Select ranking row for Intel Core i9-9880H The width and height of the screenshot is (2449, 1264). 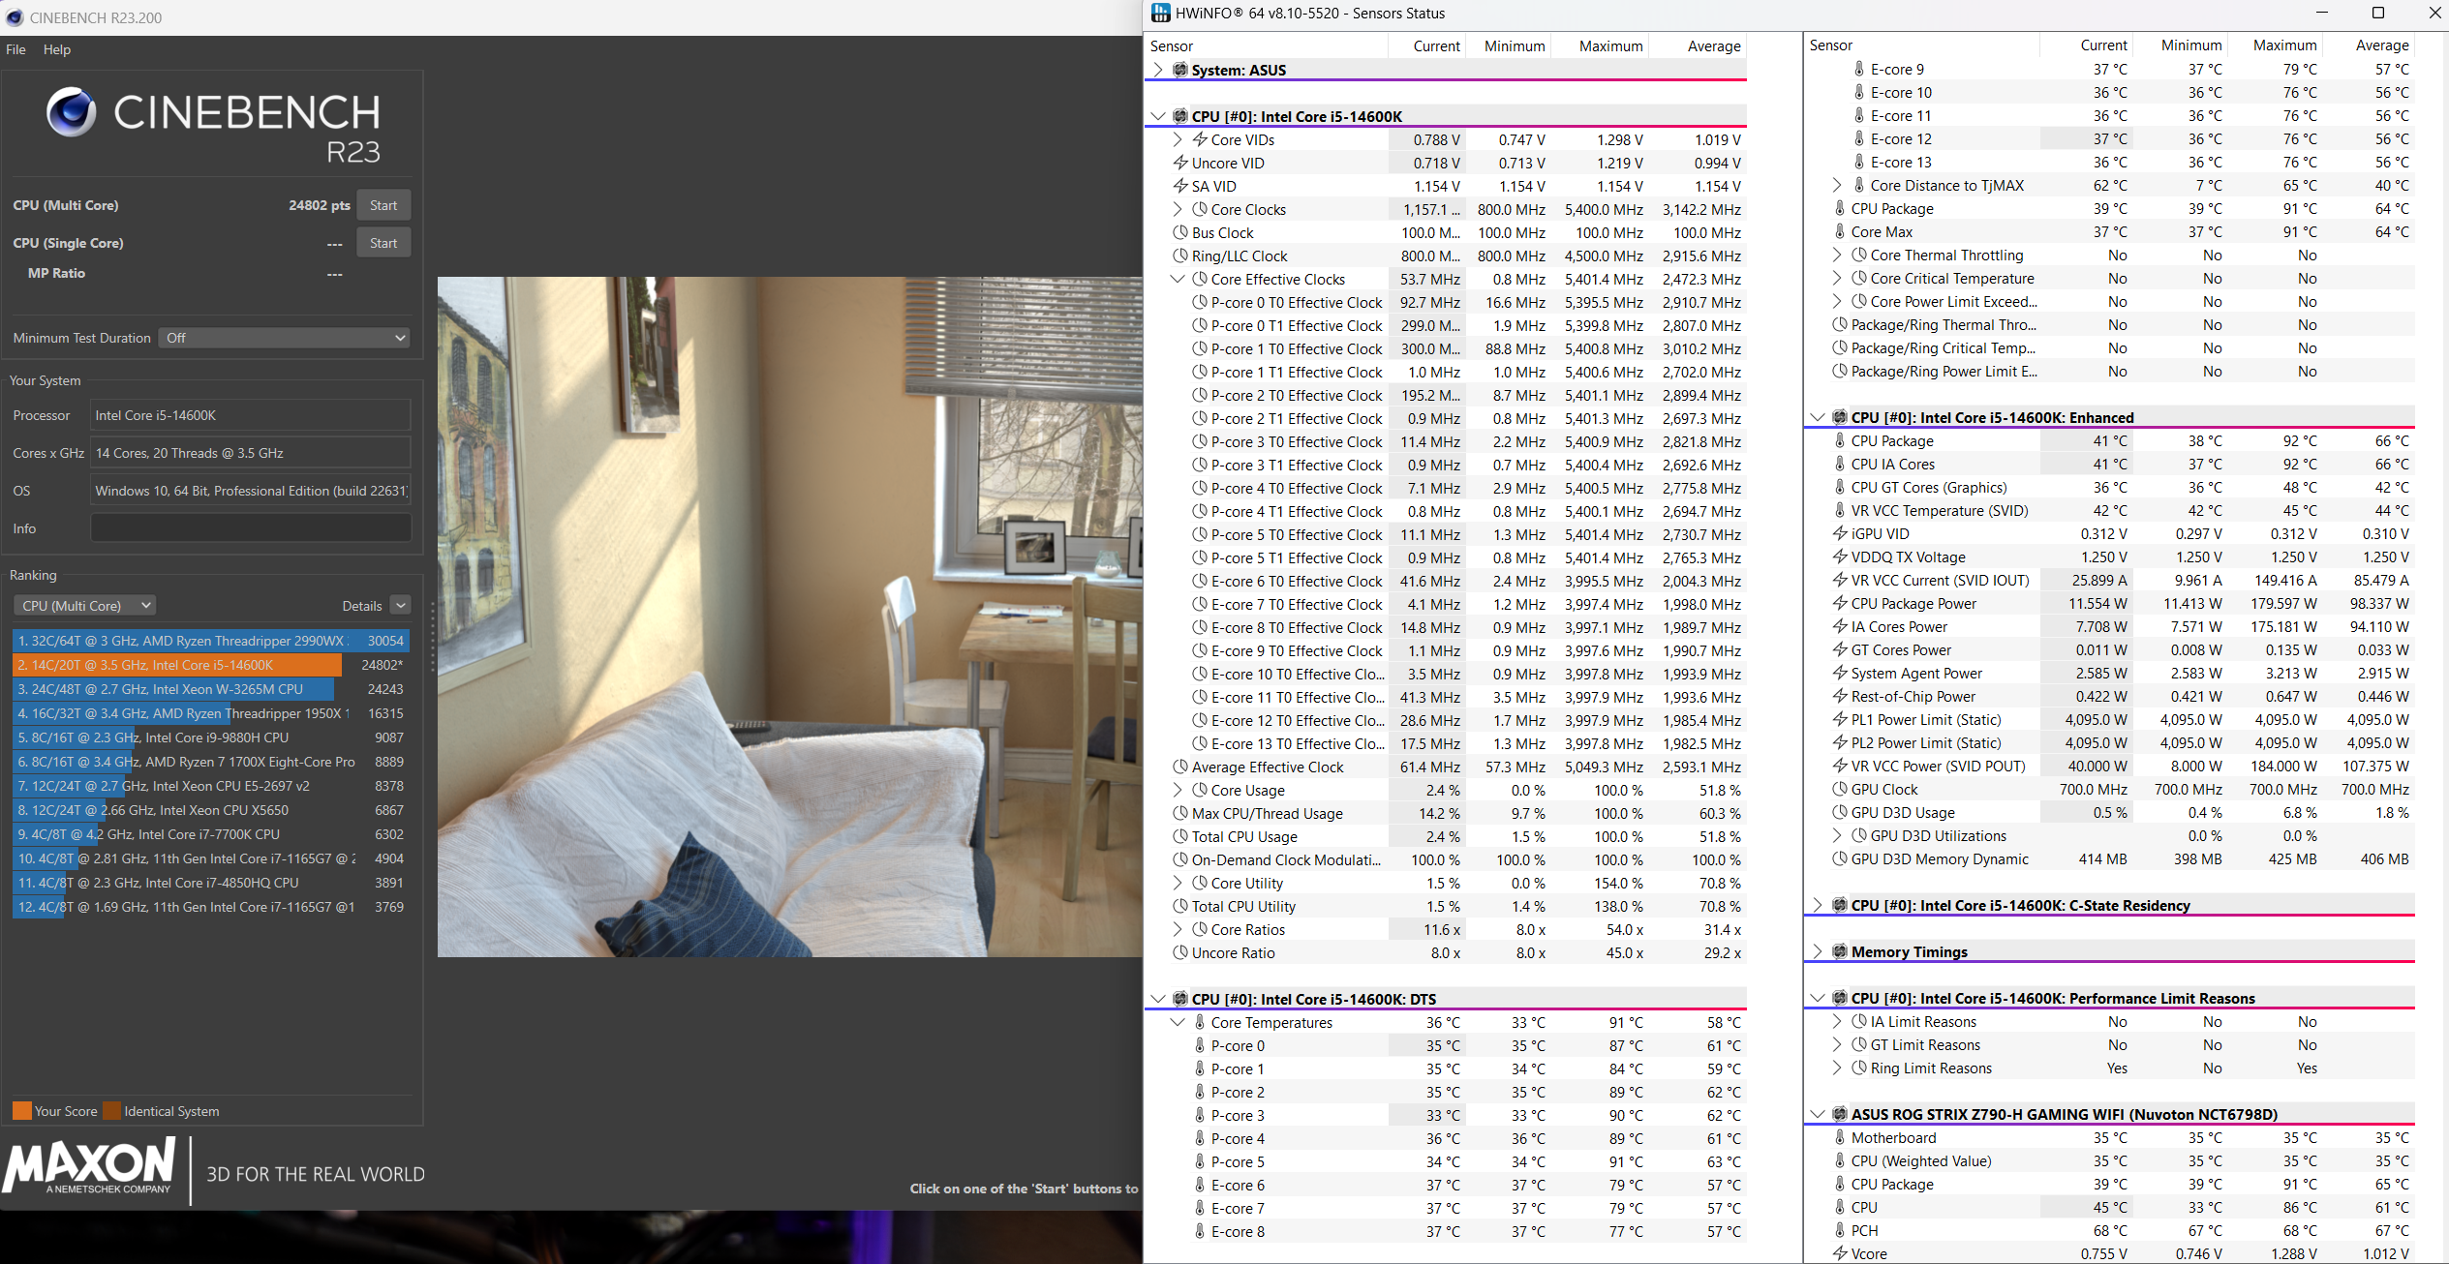[211, 737]
